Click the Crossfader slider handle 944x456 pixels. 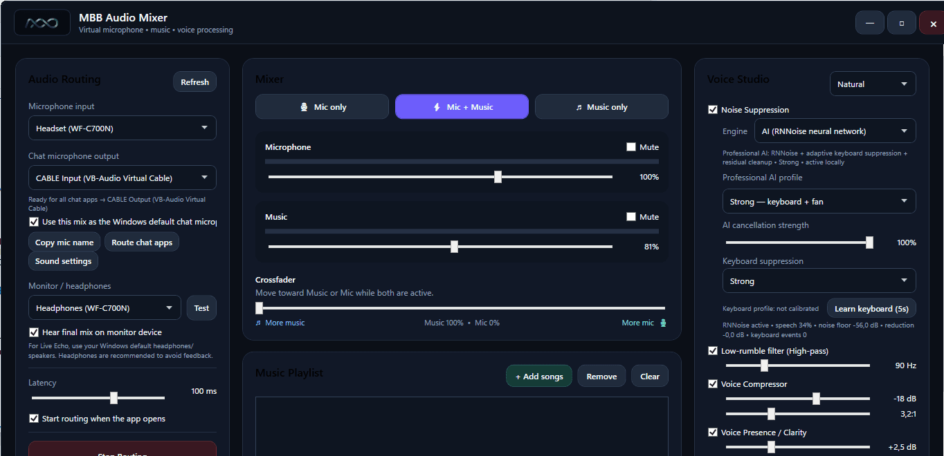click(x=259, y=308)
